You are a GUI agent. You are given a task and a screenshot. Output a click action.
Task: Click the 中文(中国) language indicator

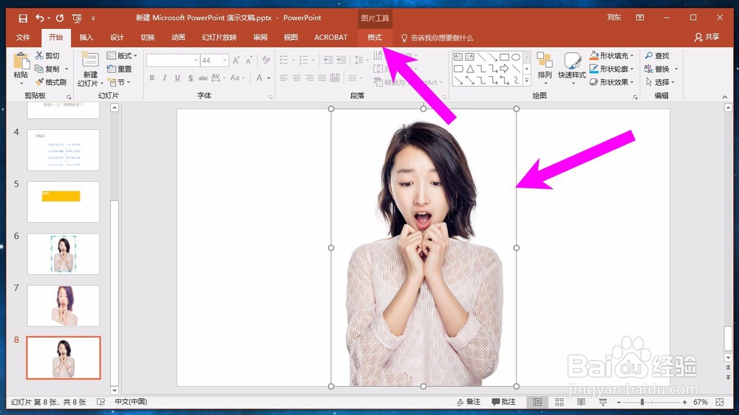[x=131, y=402]
